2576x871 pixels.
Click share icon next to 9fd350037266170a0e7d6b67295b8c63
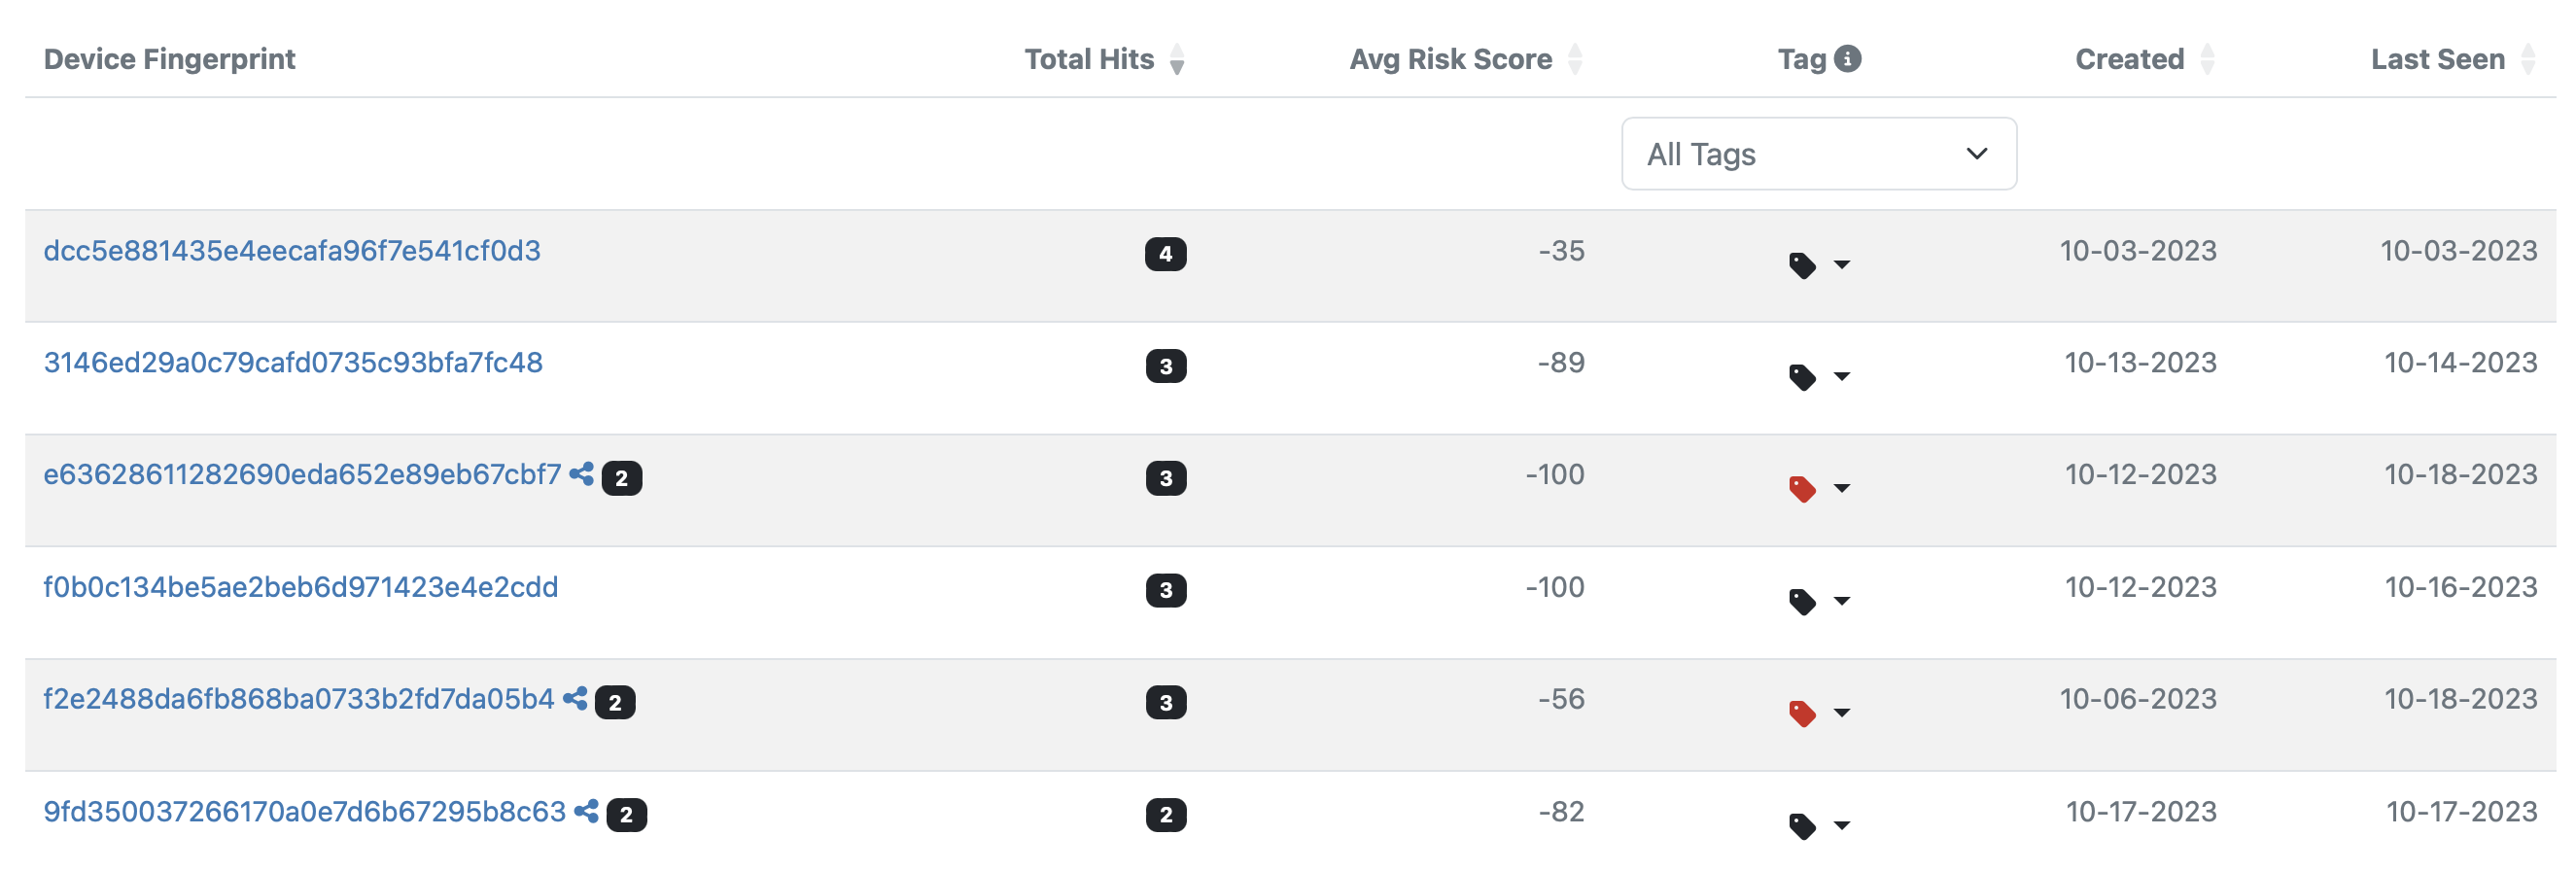[586, 811]
